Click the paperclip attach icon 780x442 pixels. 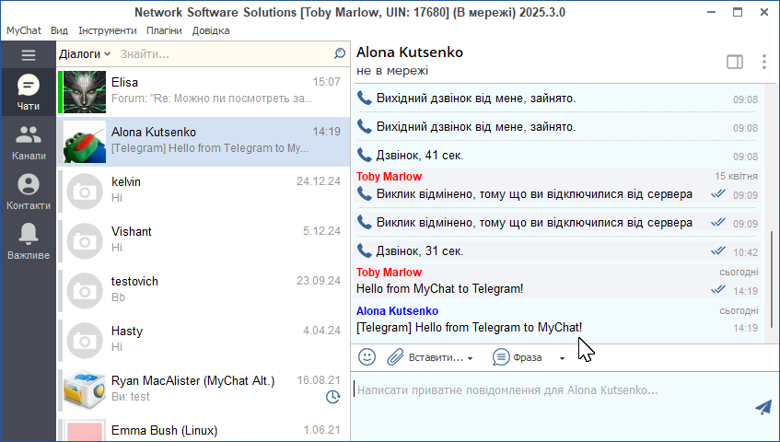coord(395,357)
